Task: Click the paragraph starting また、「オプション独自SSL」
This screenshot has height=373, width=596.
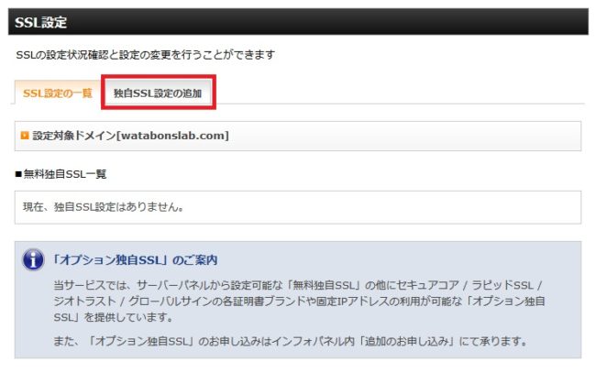Action: [291, 341]
